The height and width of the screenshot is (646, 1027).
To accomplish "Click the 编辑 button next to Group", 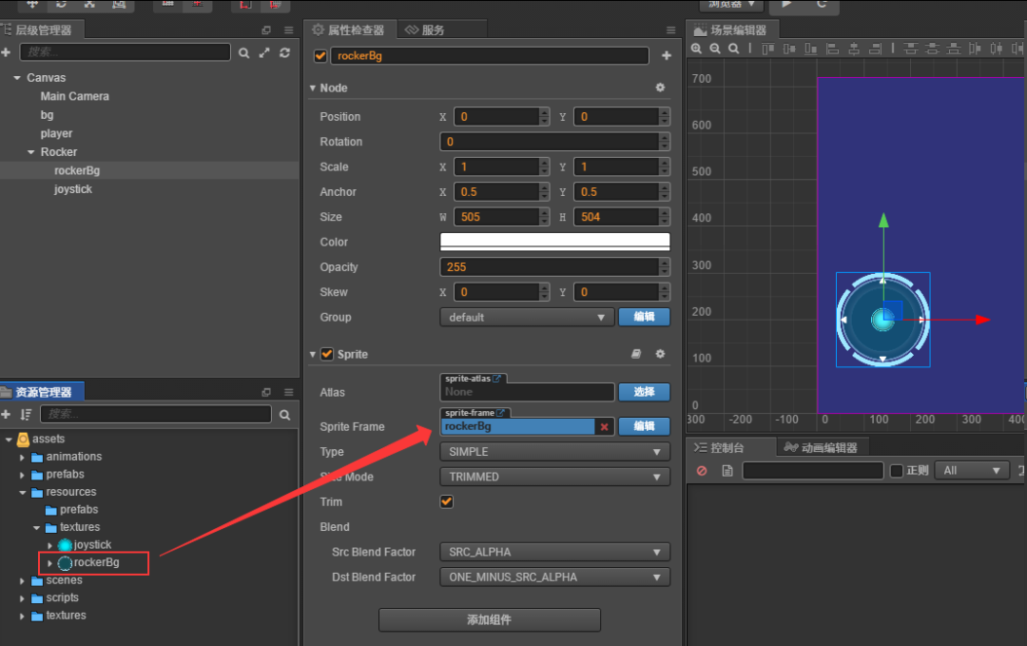I will click(x=645, y=317).
